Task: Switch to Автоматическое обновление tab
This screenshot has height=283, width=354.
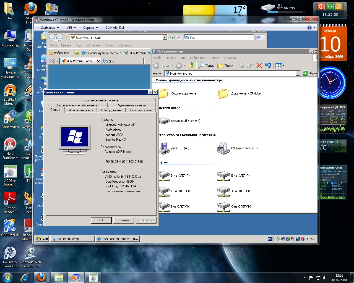Action: coord(77,105)
